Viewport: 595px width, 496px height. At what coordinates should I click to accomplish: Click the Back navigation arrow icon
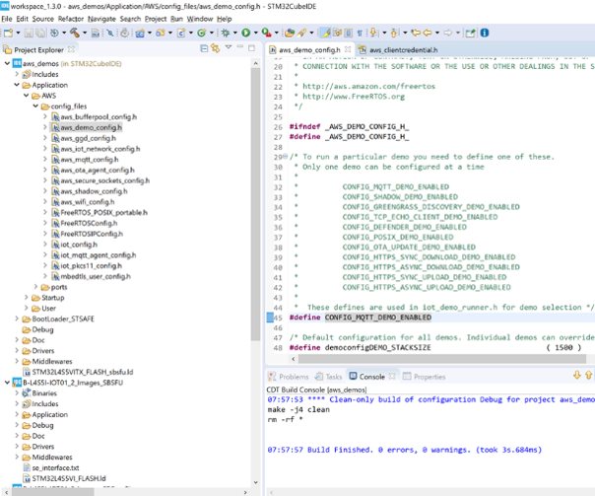(428, 34)
